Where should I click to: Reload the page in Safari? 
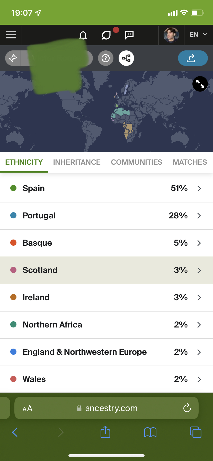187,408
